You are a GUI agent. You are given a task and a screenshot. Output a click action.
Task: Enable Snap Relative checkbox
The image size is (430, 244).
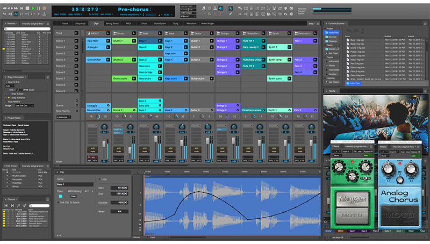(6, 102)
